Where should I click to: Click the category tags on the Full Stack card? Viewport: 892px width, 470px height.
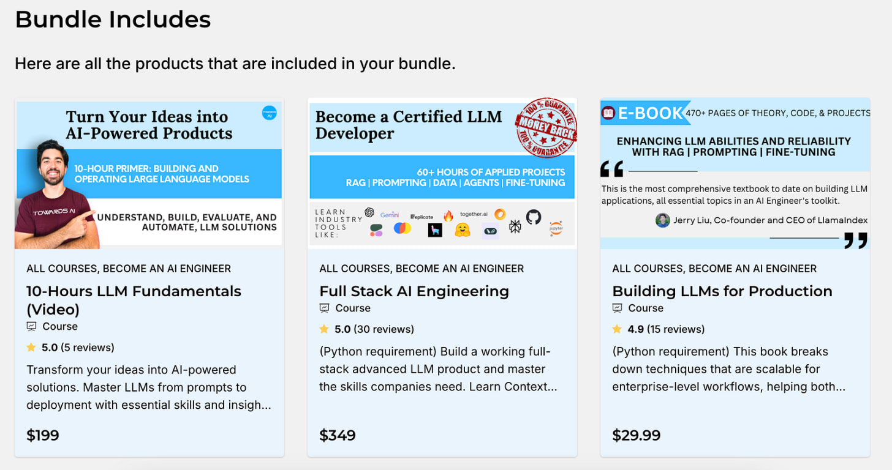pos(421,269)
